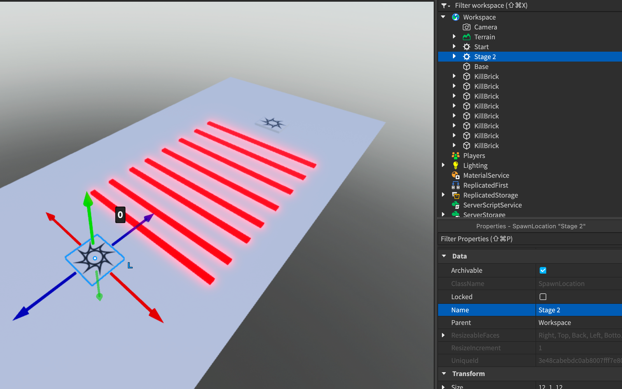This screenshot has height=389, width=622.
Task: Edit the Name value Stage 2
Action: point(579,310)
